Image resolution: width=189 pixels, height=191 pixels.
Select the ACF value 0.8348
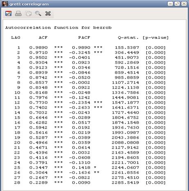[39, 88]
